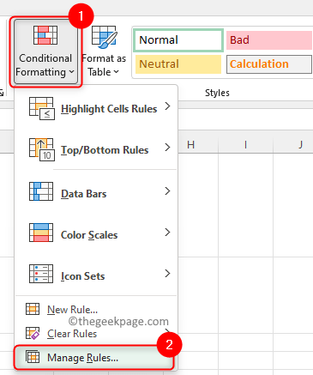Click the Top/Bottom Rules icon
Viewport: 313px width, 375px height.
pyautogui.click(x=42, y=149)
